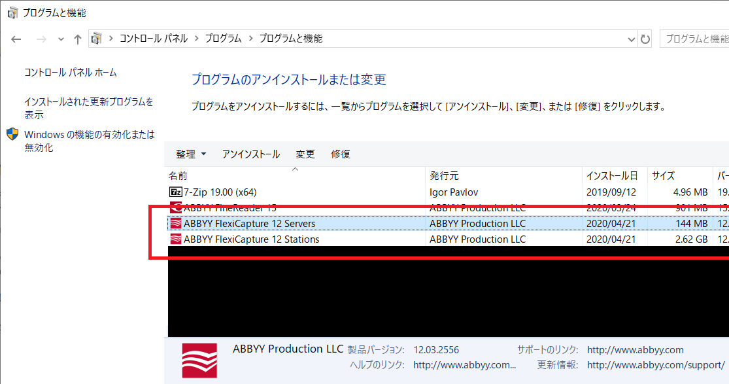Click publisher cell in the FlexiCapture Stations row
Image resolution: width=729 pixels, height=384 pixels.
click(477, 239)
